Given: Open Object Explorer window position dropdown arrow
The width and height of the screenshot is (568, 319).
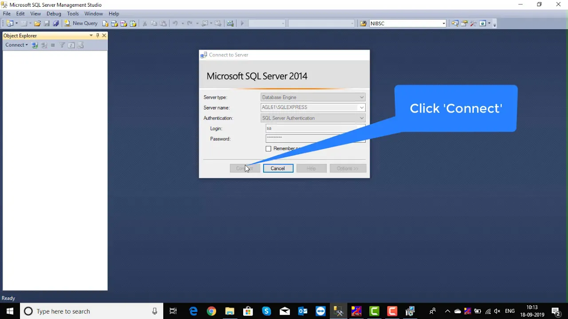Looking at the screenshot, I should [91, 35].
